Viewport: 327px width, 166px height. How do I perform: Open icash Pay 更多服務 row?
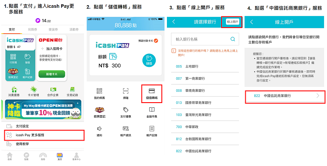click(x=44, y=135)
